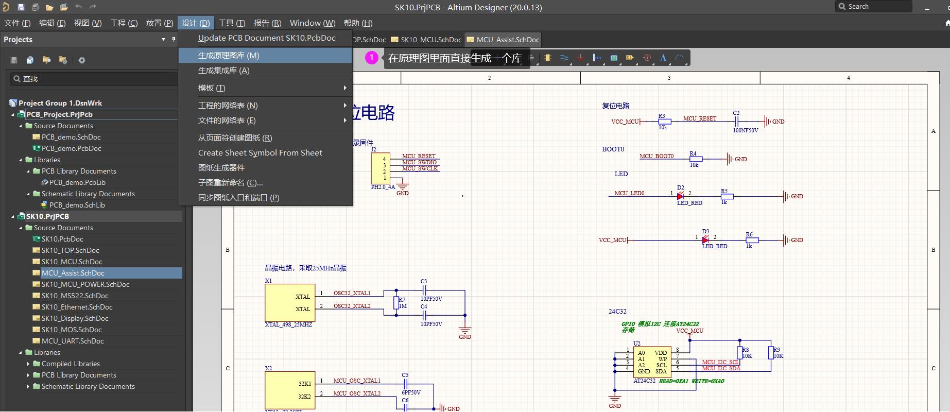Choose Update PCB Document SK10.PcbDoc
The height and width of the screenshot is (412, 950).
tap(265, 38)
